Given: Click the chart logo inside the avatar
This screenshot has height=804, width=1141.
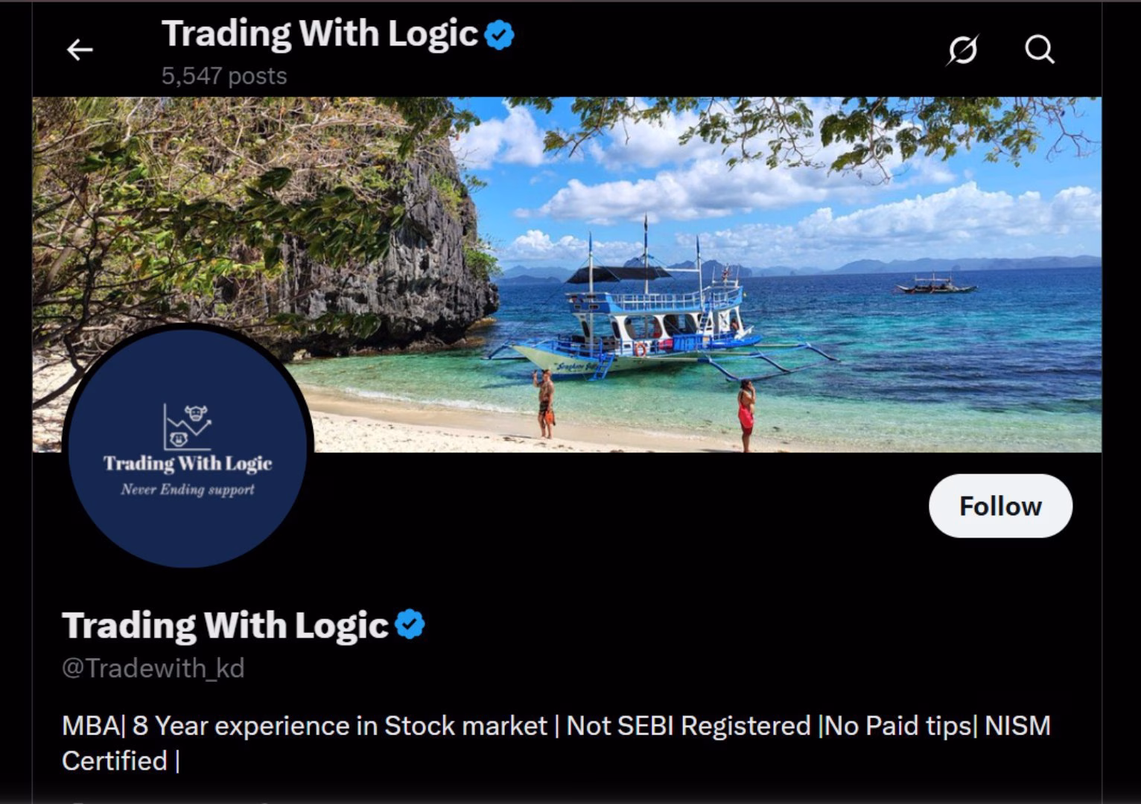Looking at the screenshot, I should pyautogui.click(x=187, y=427).
